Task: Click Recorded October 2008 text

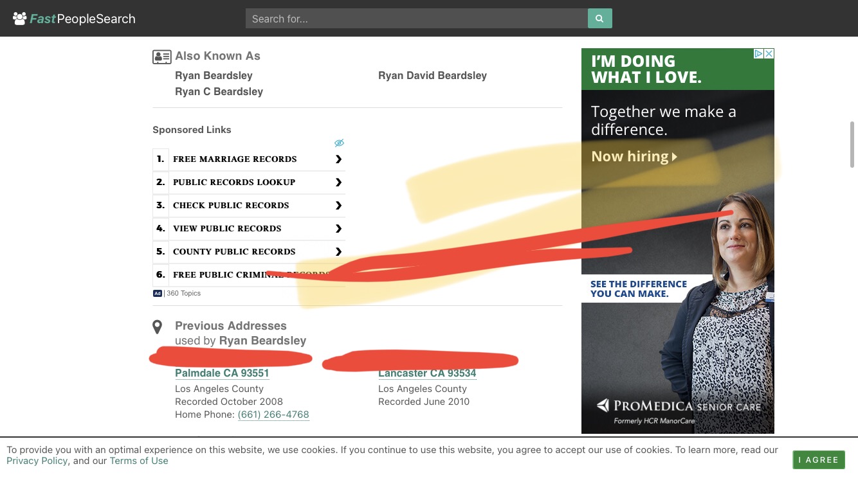Action: click(x=229, y=402)
